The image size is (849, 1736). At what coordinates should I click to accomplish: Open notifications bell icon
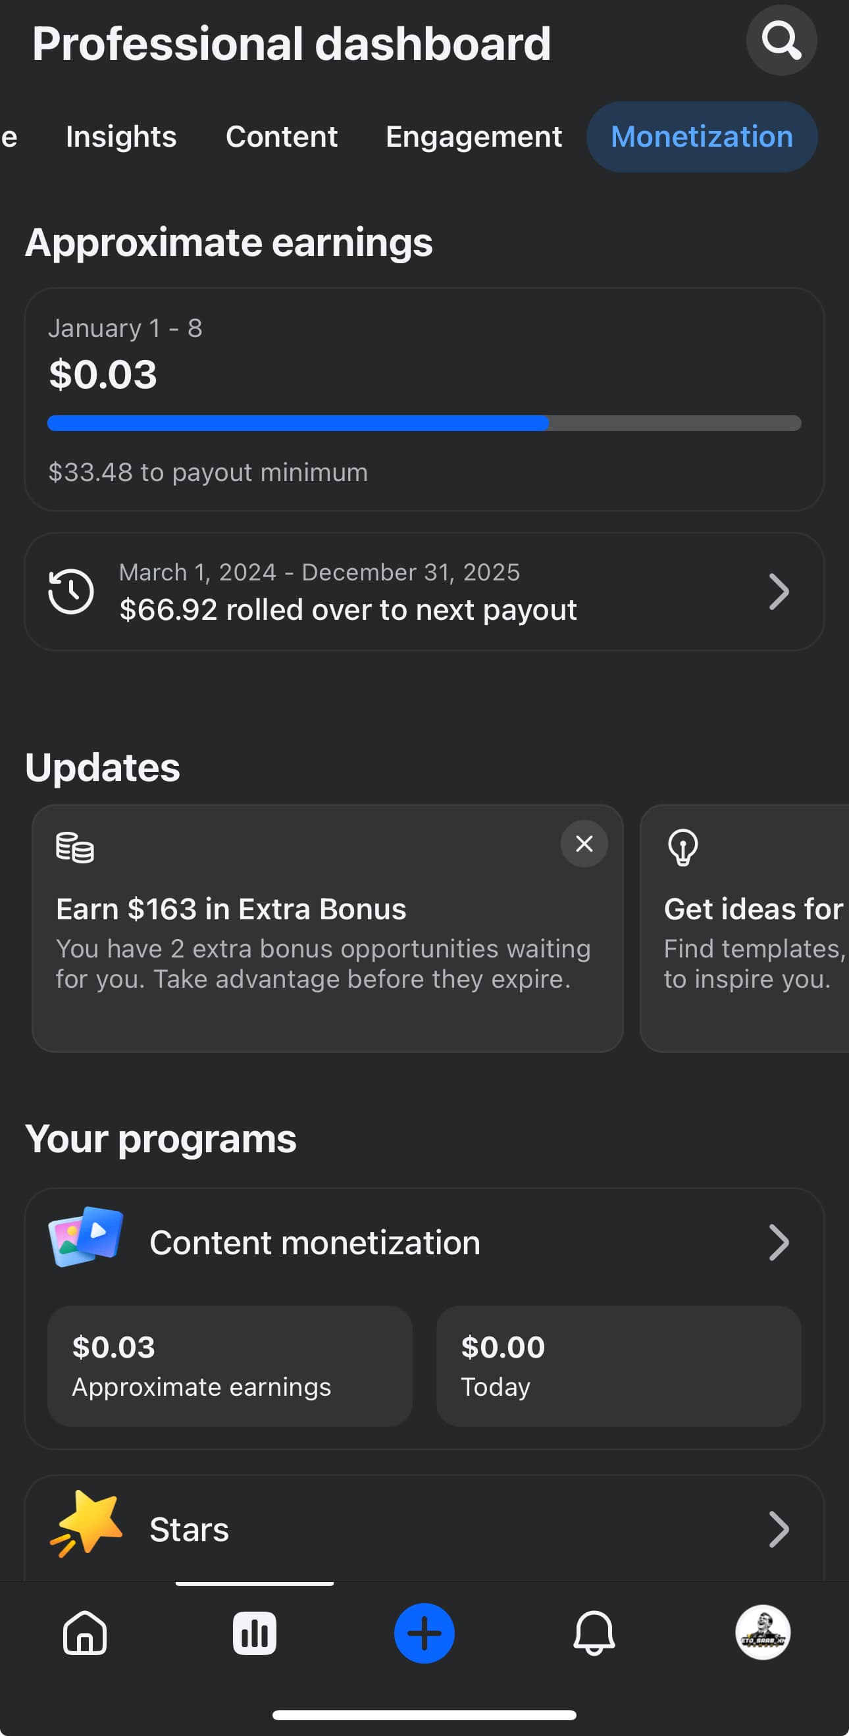[x=594, y=1632]
